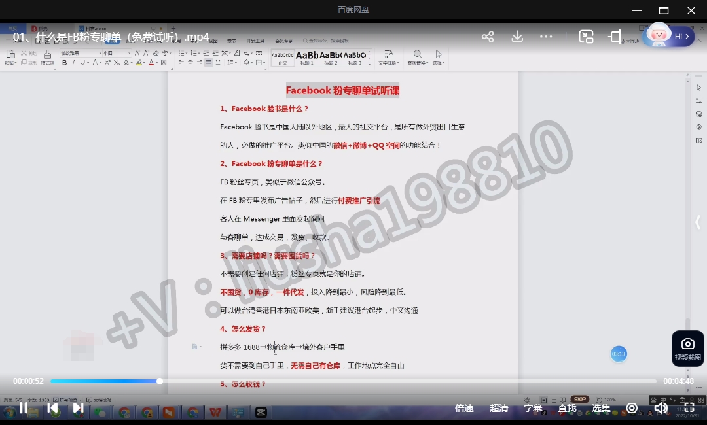Select the highlighted justify alignment icon
The height and width of the screenshot is (425, 707).
(x=208, y=63)
